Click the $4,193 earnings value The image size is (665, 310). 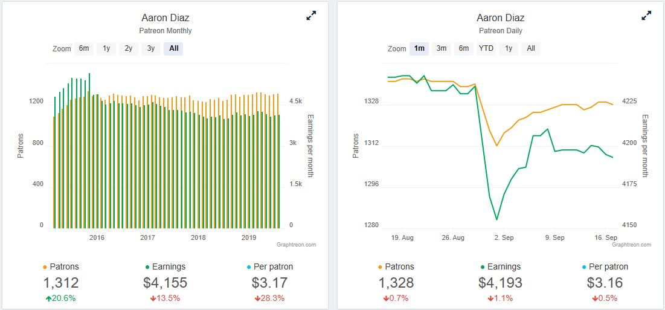tap(501, 283)
